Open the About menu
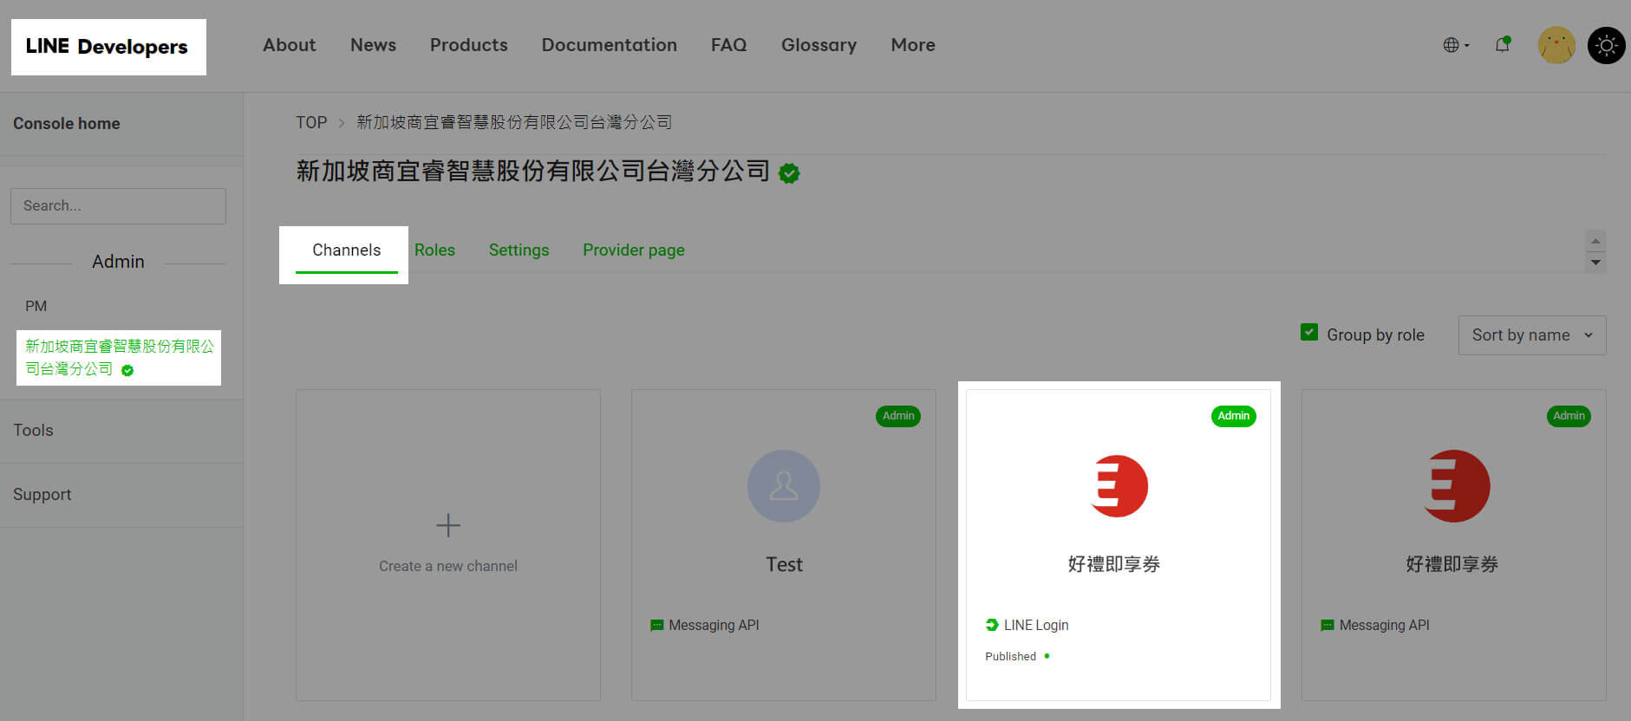This screenshot has width=1631, height=721. tap(290, 45)
